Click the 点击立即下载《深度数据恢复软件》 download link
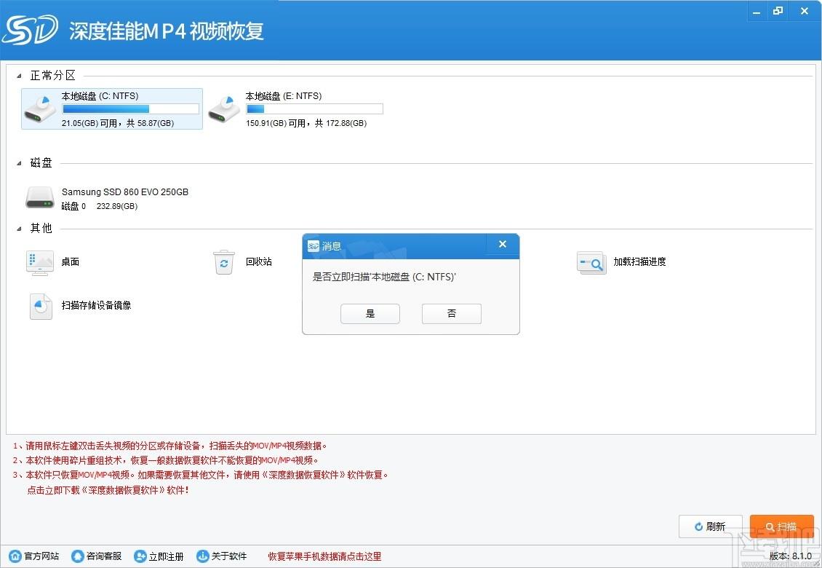The image size is (822, 568). point(108,490)
